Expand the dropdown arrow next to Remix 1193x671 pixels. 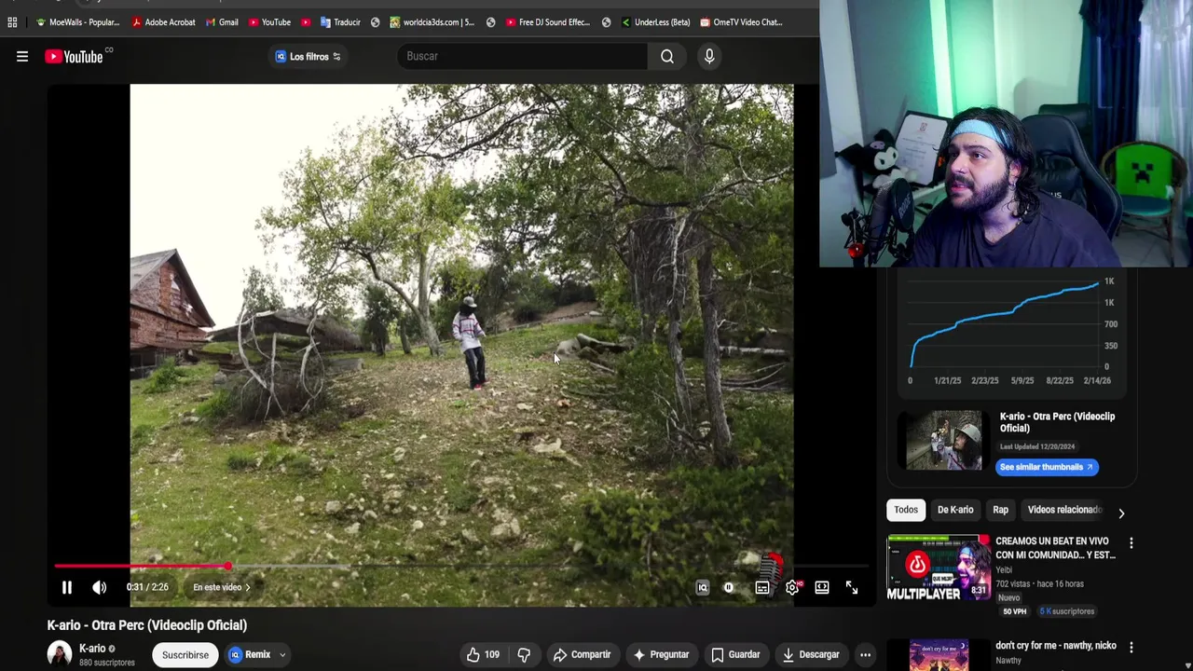point(282,654)
